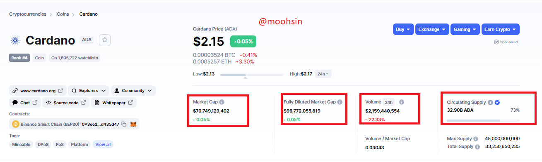Open the www.cardano.org website link
This screenshot has height=162, width=542.
(x=38, y=90)
